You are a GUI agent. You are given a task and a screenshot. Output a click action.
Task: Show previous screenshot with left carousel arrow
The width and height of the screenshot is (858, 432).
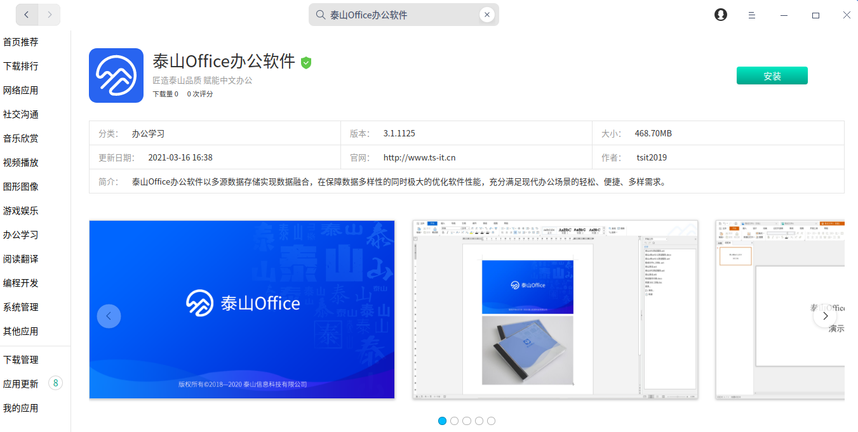tap(109, 316)
